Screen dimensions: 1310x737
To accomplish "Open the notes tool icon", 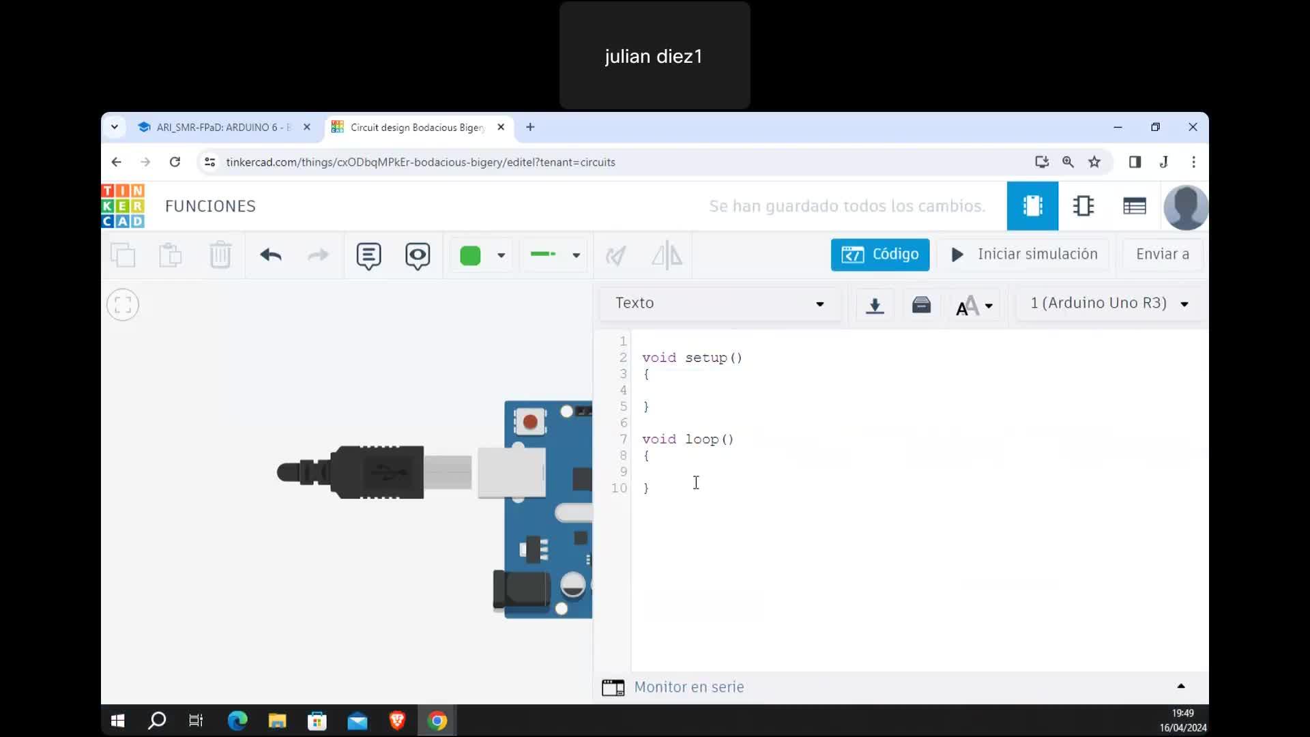I will point(368,256).
